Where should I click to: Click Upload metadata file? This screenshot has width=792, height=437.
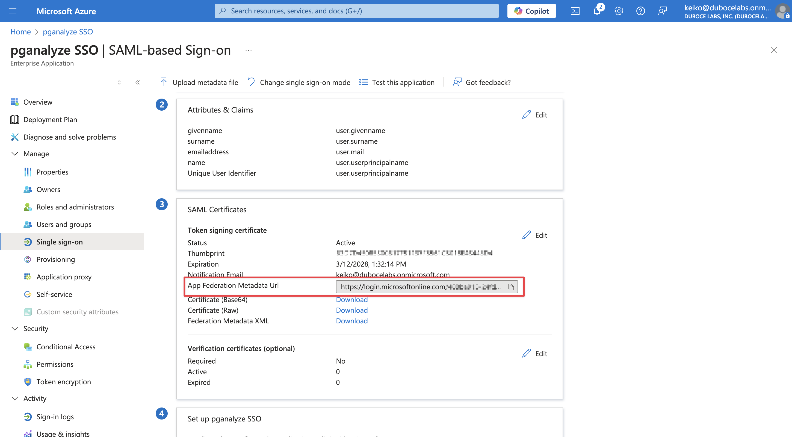[199, 82]
